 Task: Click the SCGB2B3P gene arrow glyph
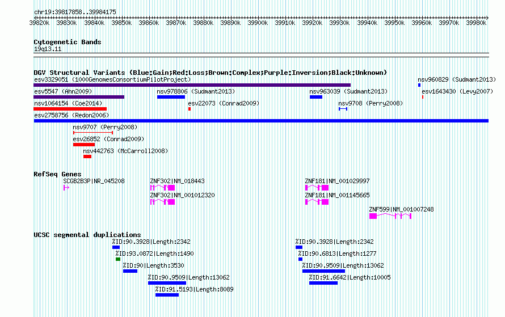[66, 188]
